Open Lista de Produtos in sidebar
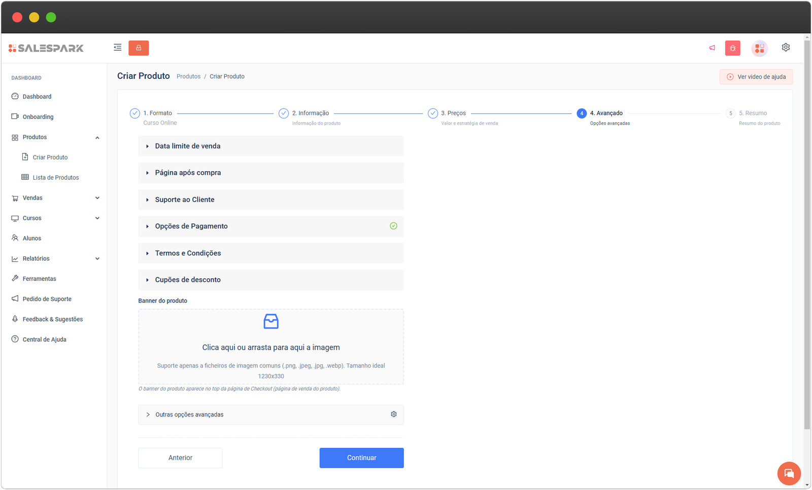The width and height of the screenshot is (812, 490). 55,178
